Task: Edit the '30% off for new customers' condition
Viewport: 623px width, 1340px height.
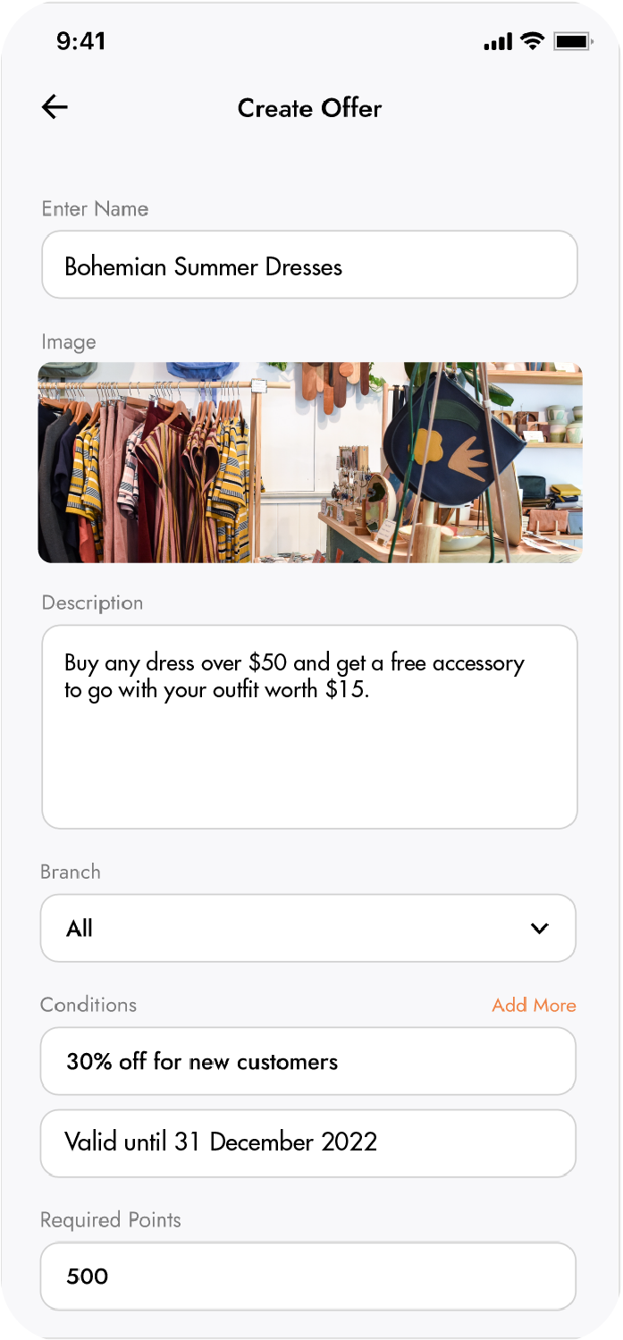Action: click(308, 1061)
